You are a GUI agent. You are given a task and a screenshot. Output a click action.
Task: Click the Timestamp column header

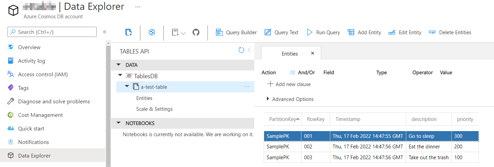[x=368, y=119]
